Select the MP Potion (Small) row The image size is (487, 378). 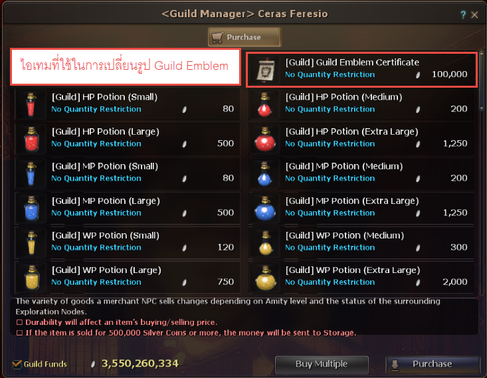pos(128,174)
